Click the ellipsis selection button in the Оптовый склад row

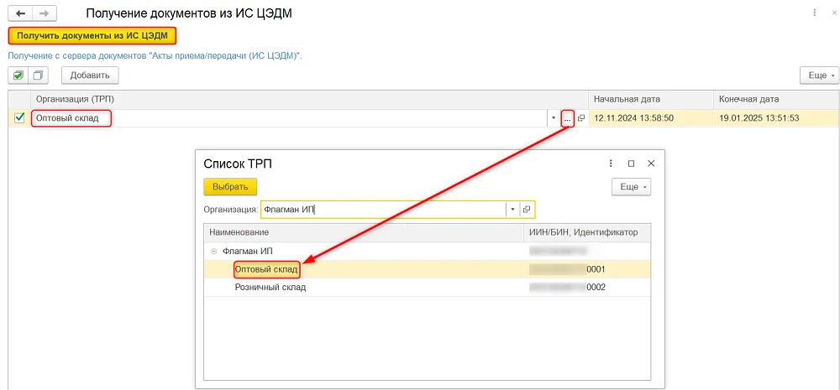click(x=567, y=119)
